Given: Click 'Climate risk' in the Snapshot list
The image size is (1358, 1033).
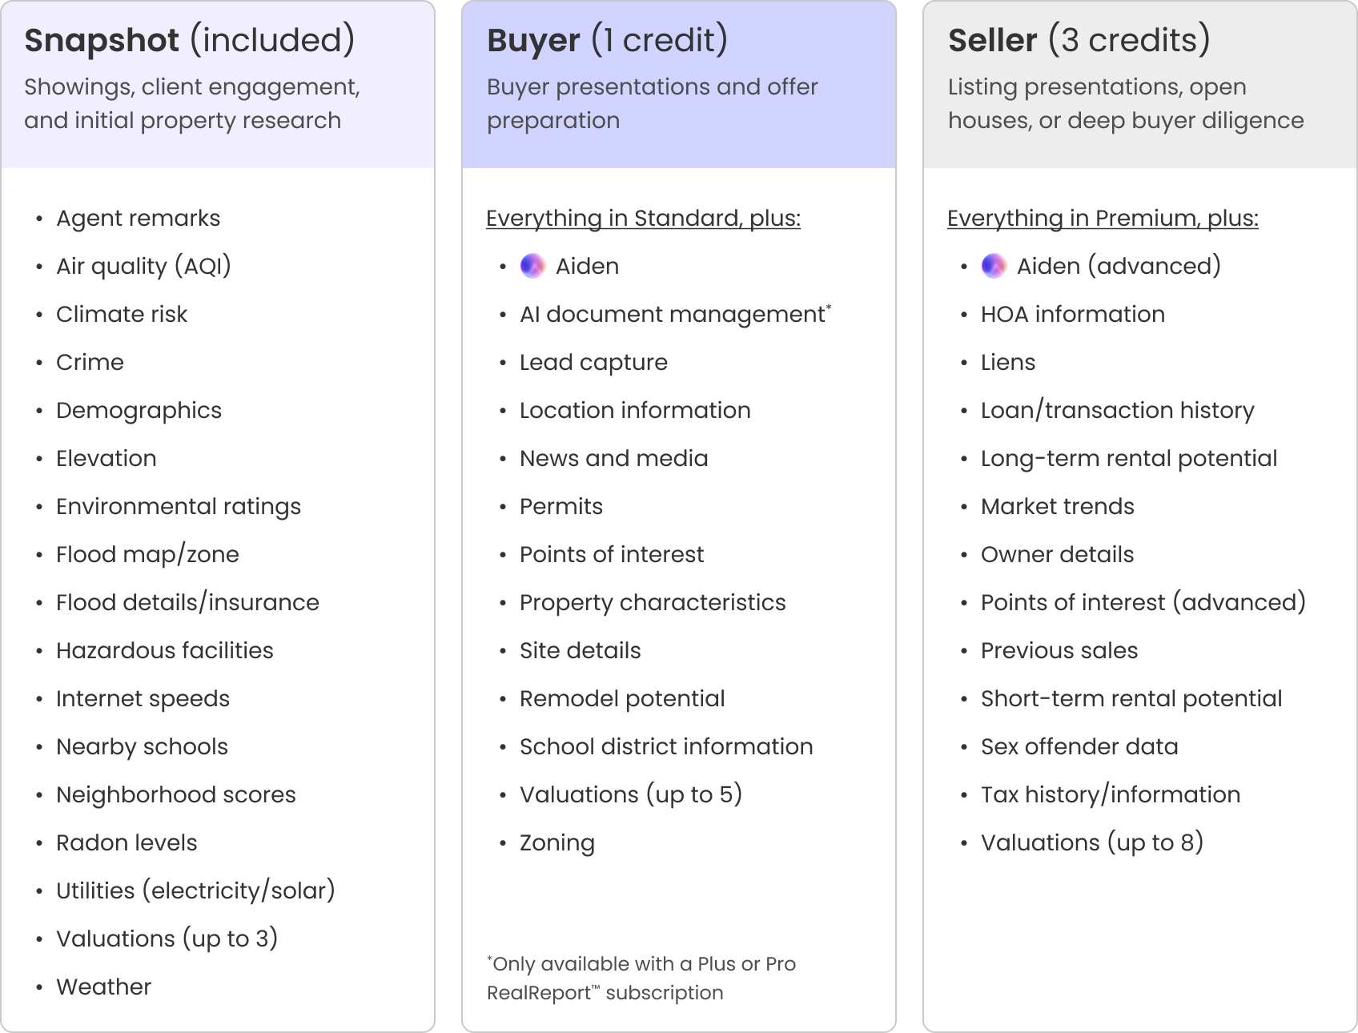Looking at the screenshot, I should pos(122,314).
